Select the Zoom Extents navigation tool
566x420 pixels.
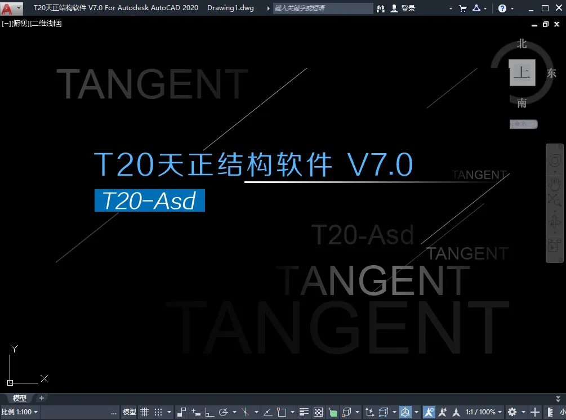click(554, 199)
